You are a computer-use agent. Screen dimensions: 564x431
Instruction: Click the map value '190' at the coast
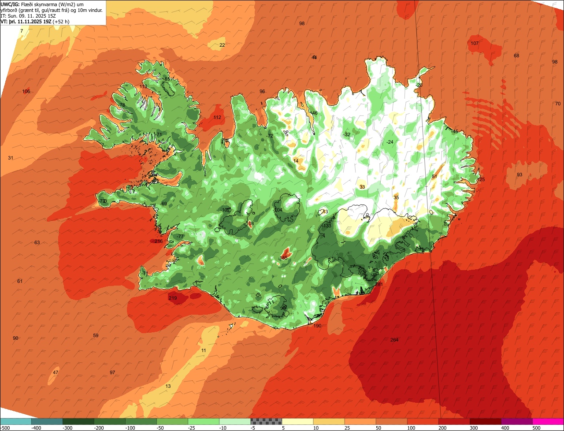point(317,326)
